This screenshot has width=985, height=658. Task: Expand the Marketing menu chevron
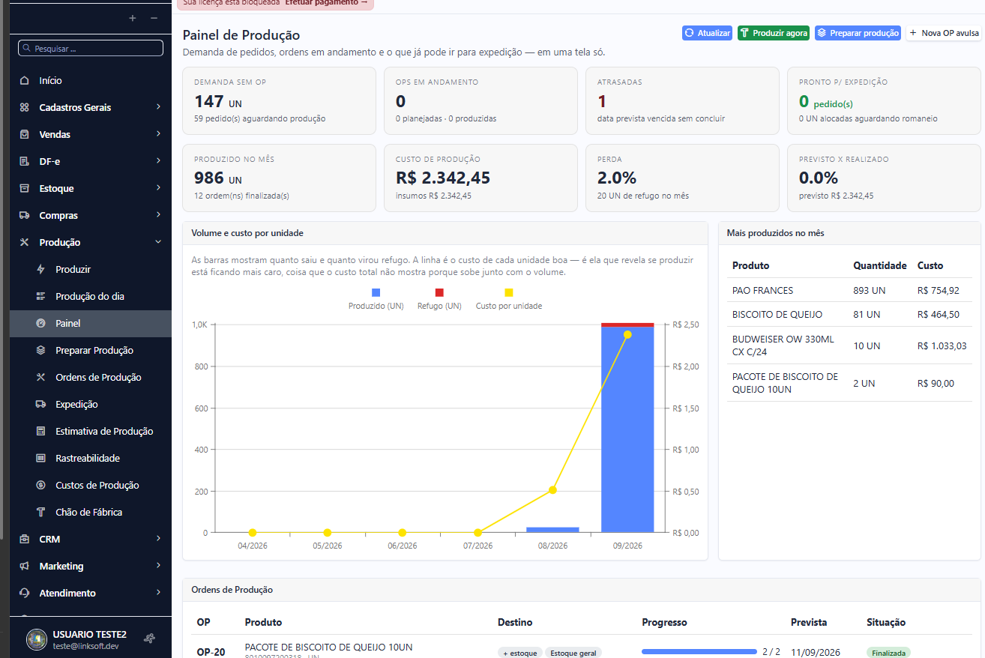158,566
